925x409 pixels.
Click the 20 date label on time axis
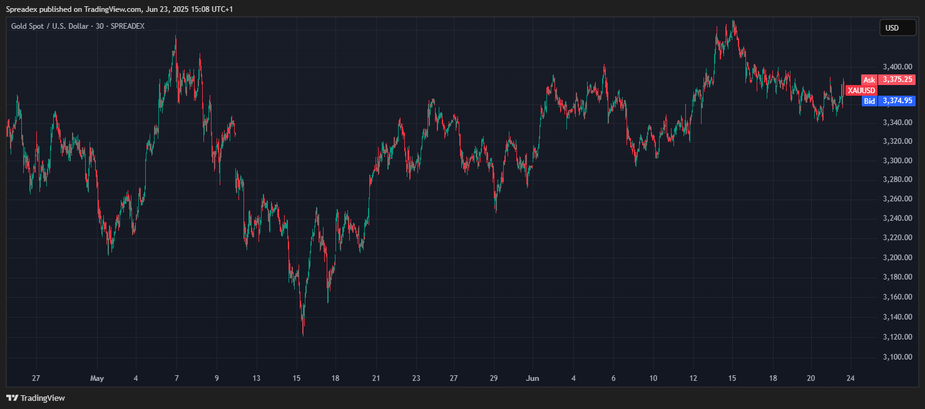811,378
